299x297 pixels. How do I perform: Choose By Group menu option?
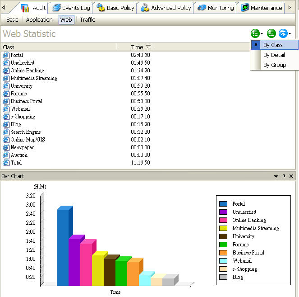tap(274, 65)
